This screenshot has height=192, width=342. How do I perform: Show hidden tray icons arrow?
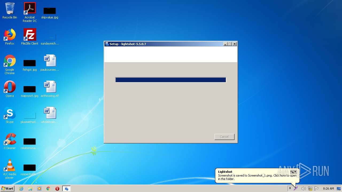[x=290, y=189]
